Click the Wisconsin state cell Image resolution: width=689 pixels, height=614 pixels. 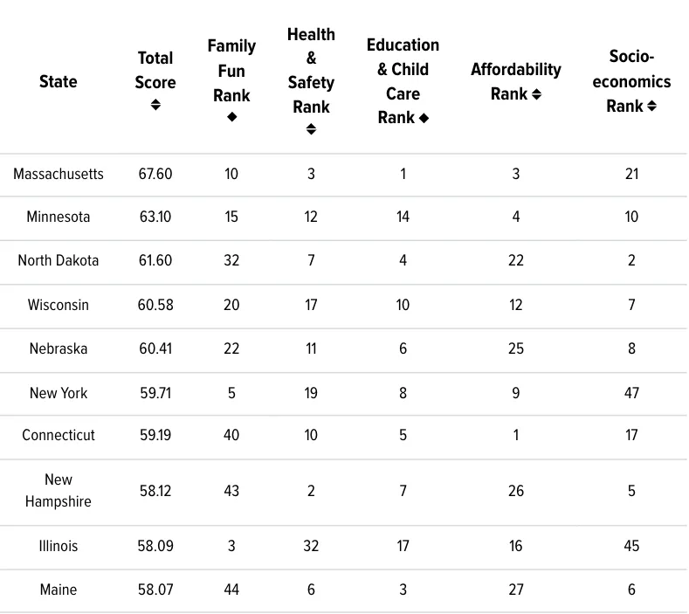tap(59, 305)
